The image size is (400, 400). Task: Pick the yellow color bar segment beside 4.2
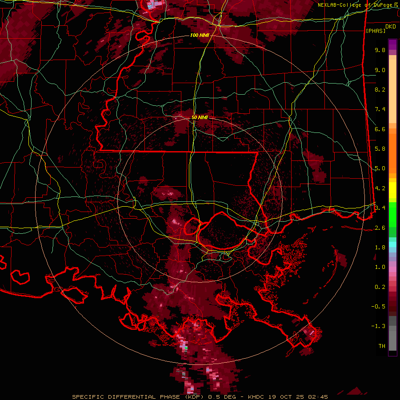(x=392, y=190)
